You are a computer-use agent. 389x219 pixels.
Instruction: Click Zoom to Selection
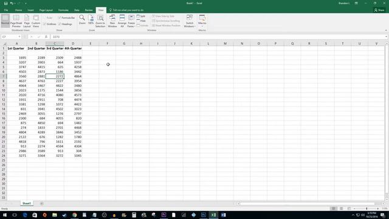(x=100, y=21)
